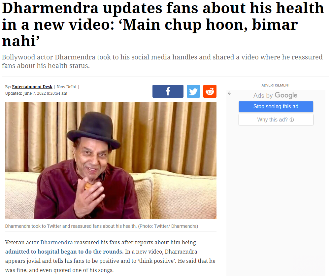Click the Why this ad? button
This screenshot has height=276, width=331.
click(x=276, y=120)
